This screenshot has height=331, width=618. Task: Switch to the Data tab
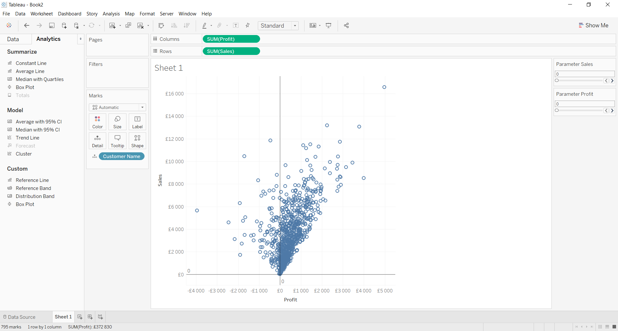click(x=13, y=39)
